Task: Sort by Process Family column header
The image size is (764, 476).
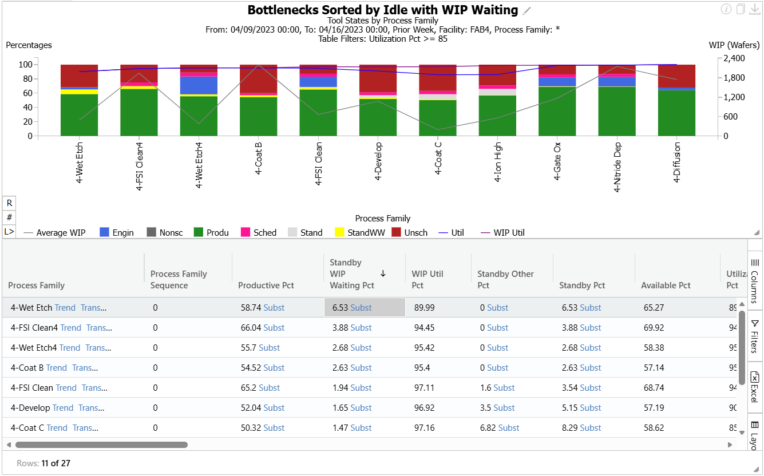Action: coord(36,285)
